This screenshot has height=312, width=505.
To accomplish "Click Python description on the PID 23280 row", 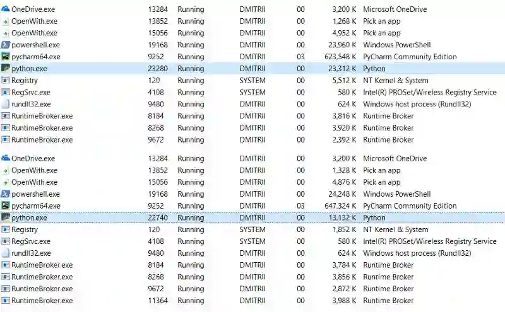I will click(374, 69).
